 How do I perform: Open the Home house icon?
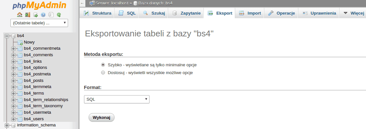(20, 15)
